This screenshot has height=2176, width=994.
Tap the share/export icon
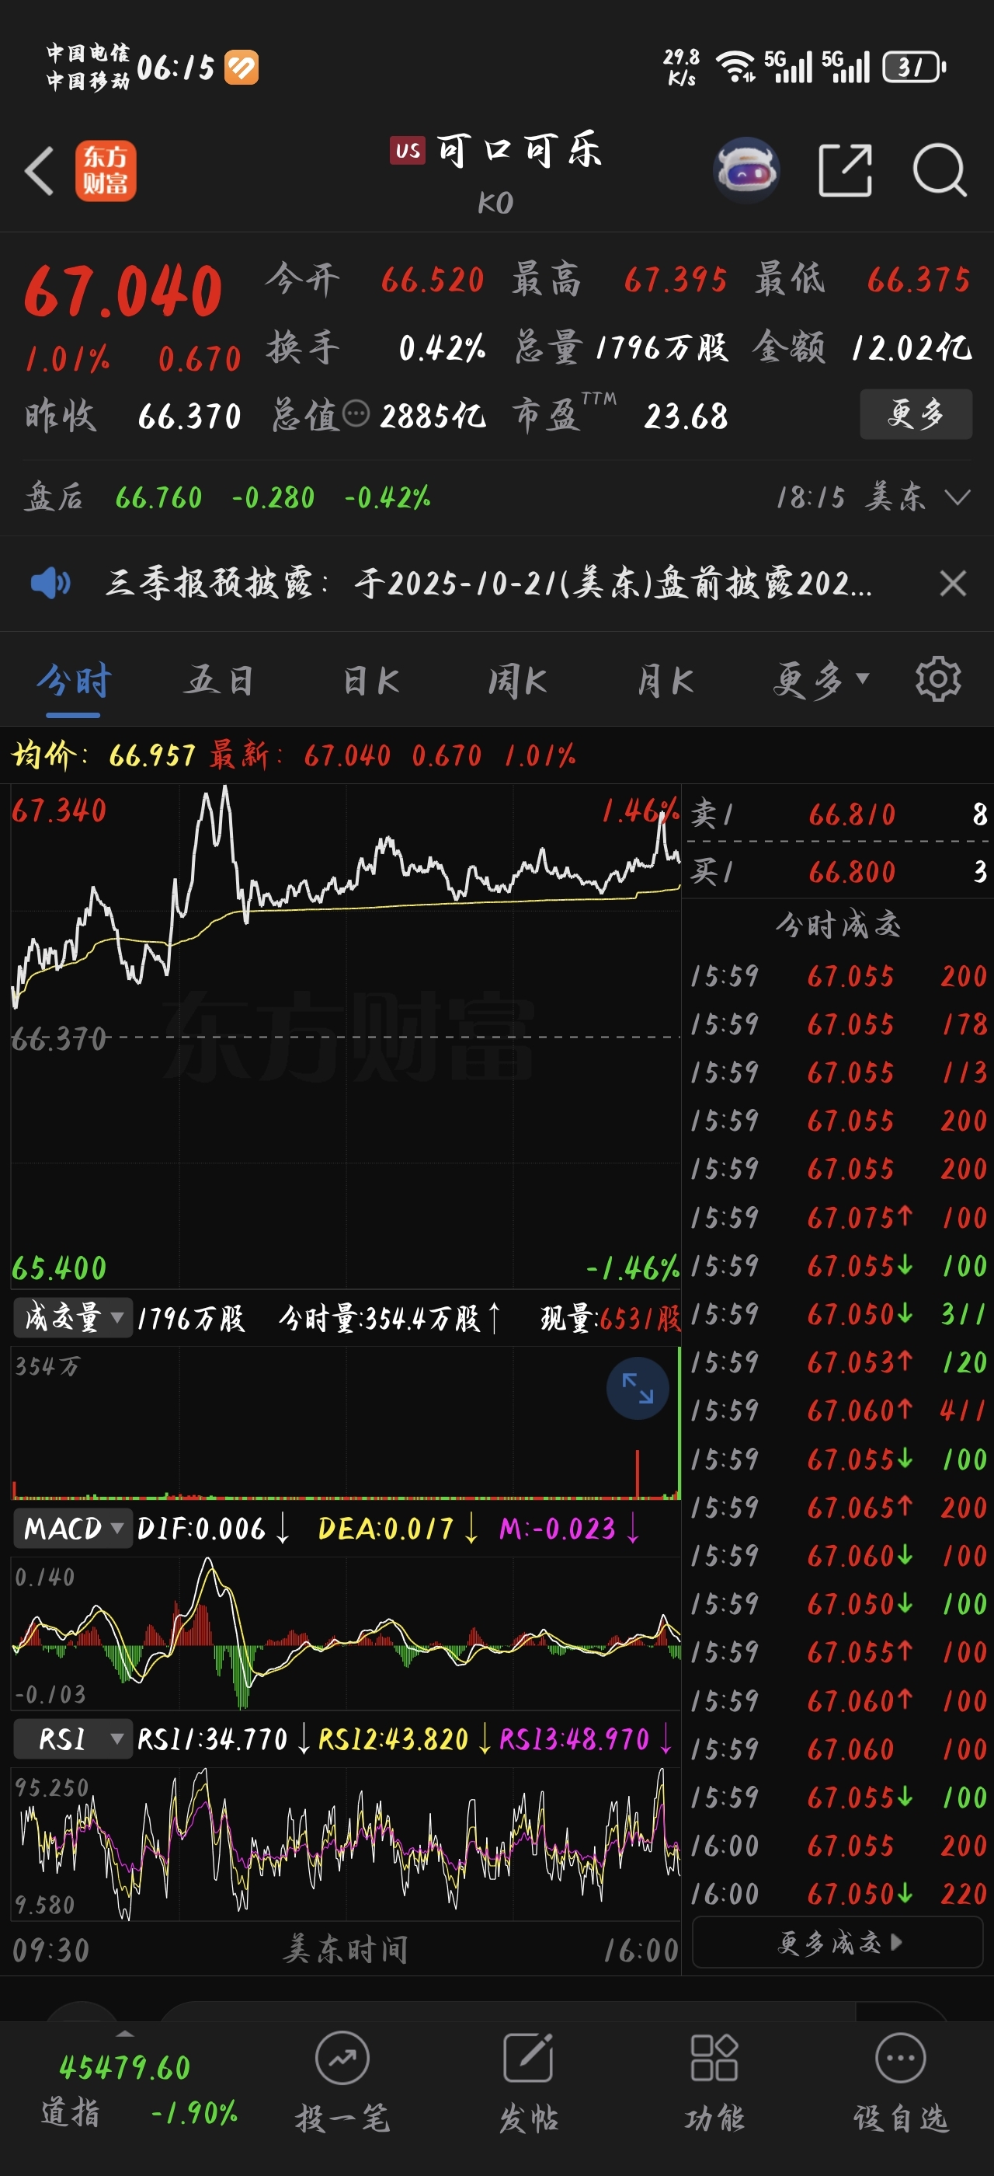845,169
